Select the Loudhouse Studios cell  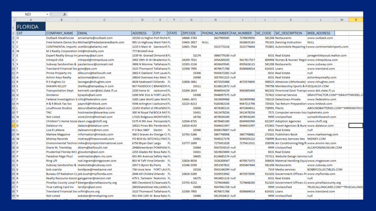pos(61,108)
